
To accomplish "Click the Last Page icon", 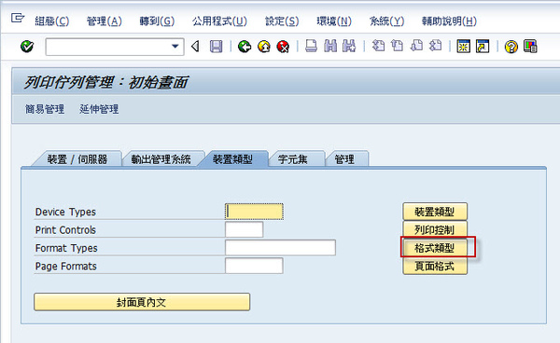I will click(435, 47).
